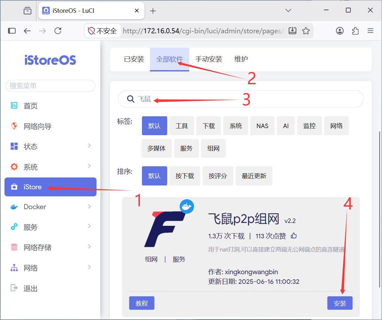Expand the Docker menu chevron
Viewport: 382px width, 320px height.
pyautogui.click(x=89, y=207)
